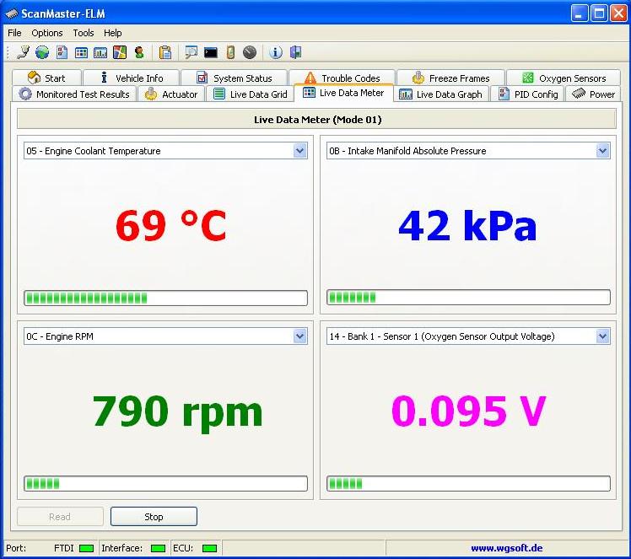Click the 0C - Engine RPM field
Viewport: 631px width, 559px height.
click(166, 336)
